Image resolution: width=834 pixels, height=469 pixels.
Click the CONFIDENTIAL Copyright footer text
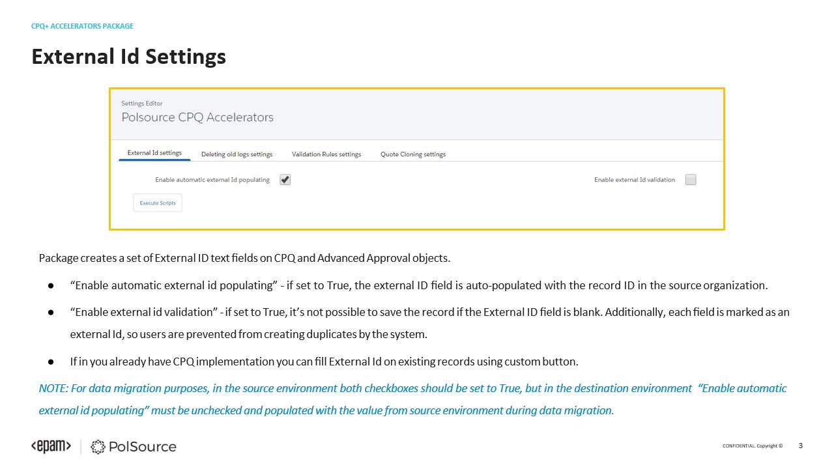751,446
